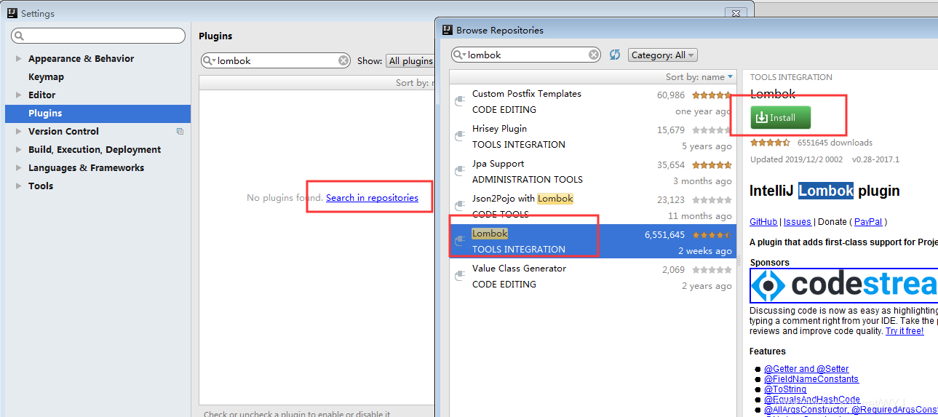The width and height of the screenshot is (938, 417).
Task: Click the refresh icon in Browse Repositories
Action: click(x=615, y=55)
